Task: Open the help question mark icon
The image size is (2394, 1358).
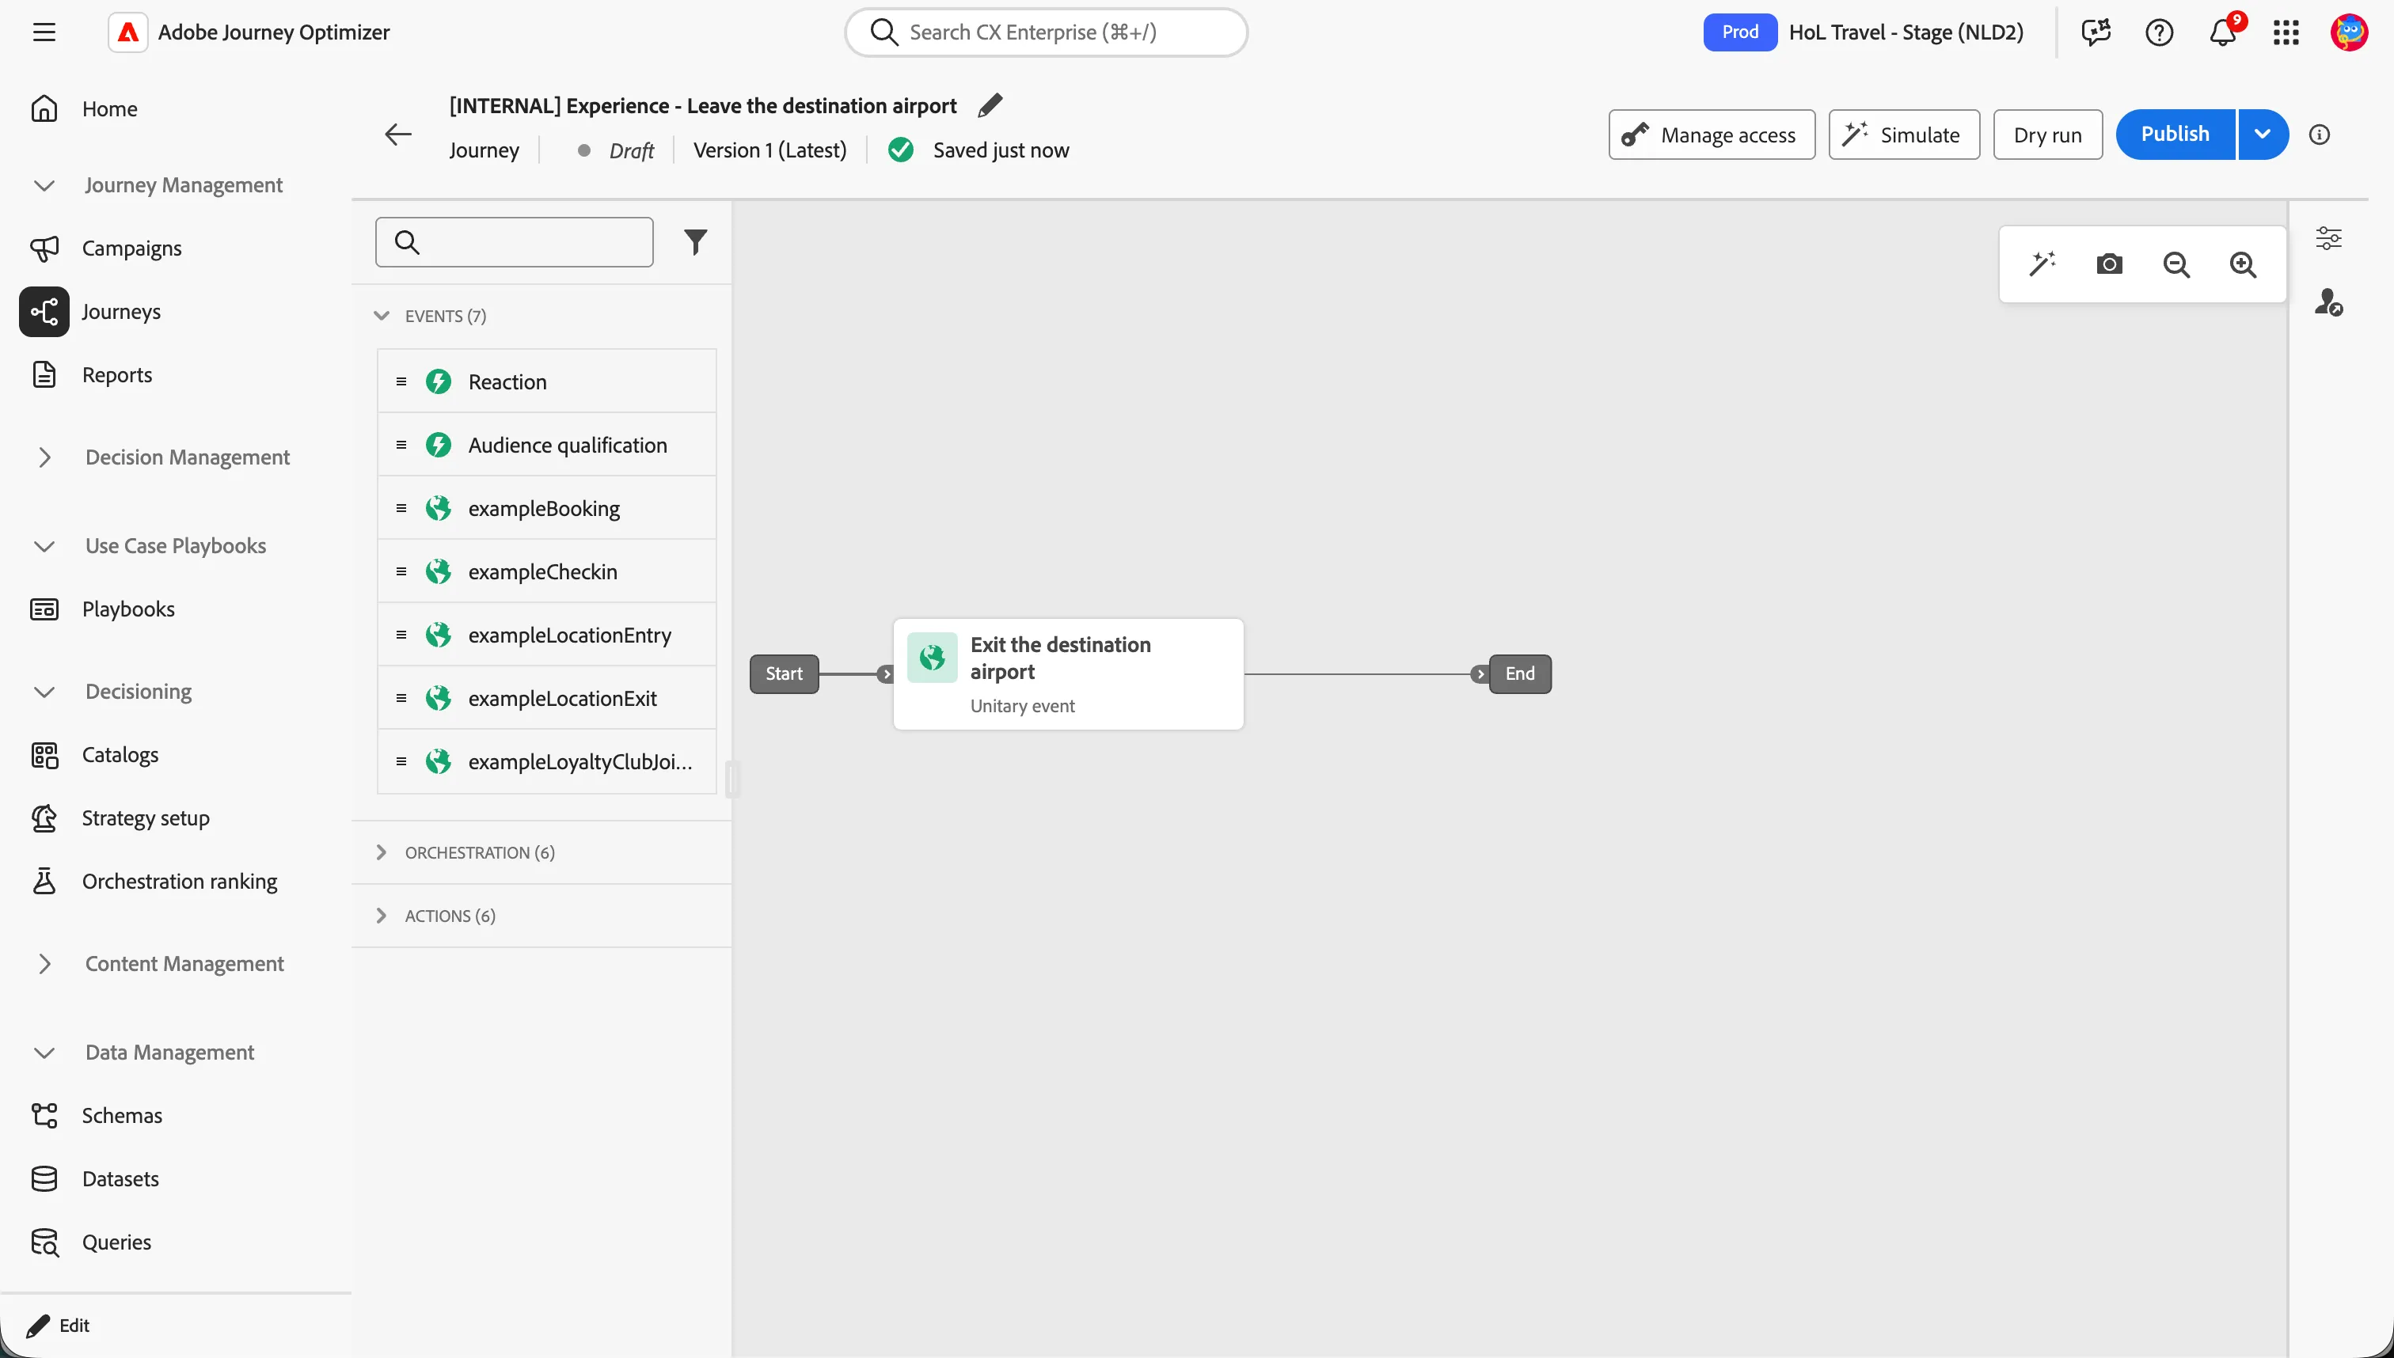Action: (2159, 32)
